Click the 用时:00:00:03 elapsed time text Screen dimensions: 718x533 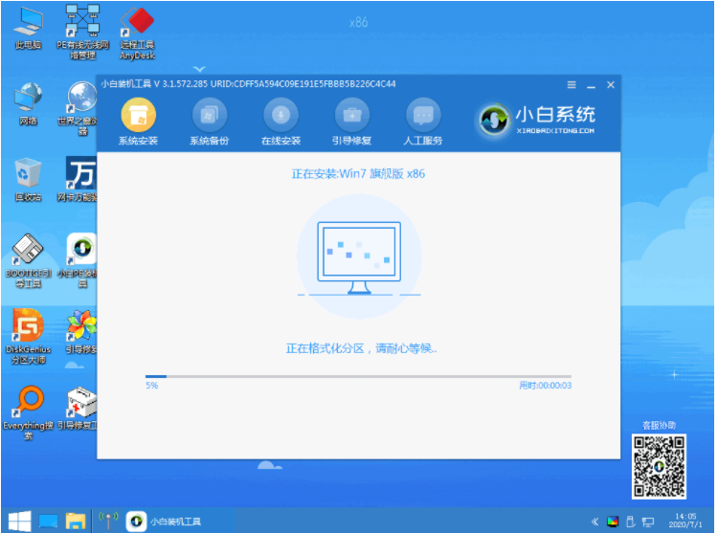coord(545,386)
